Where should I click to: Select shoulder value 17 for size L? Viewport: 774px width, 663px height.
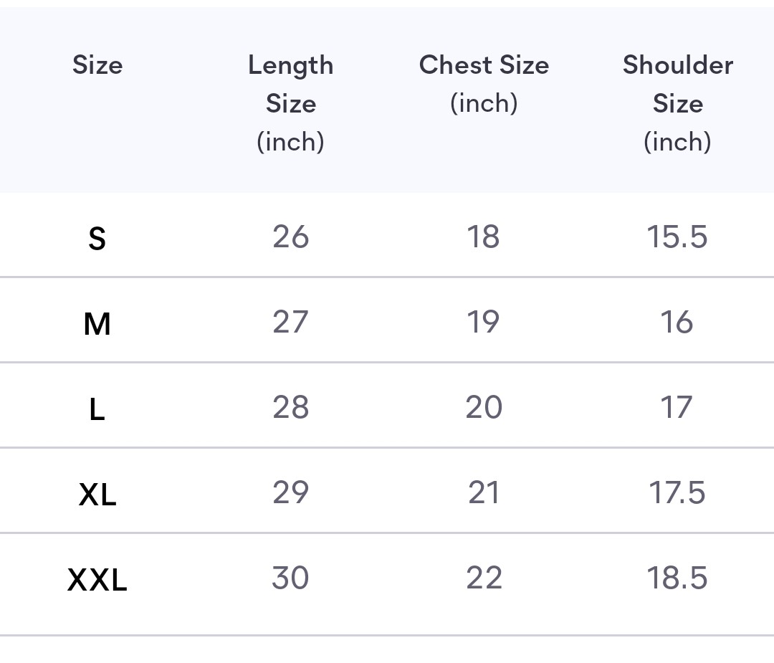point(677,407)
